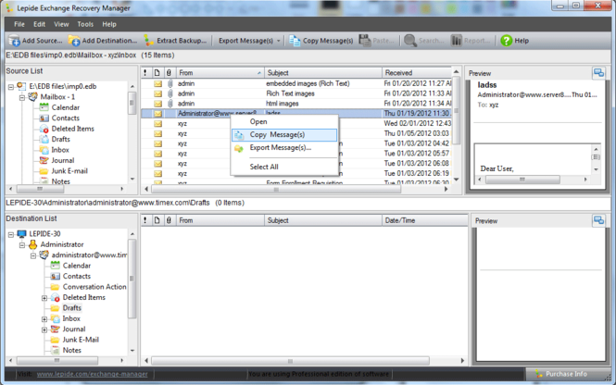
Task: Select the Inbox folder in Source List
Action: click(x=60, y=150)
